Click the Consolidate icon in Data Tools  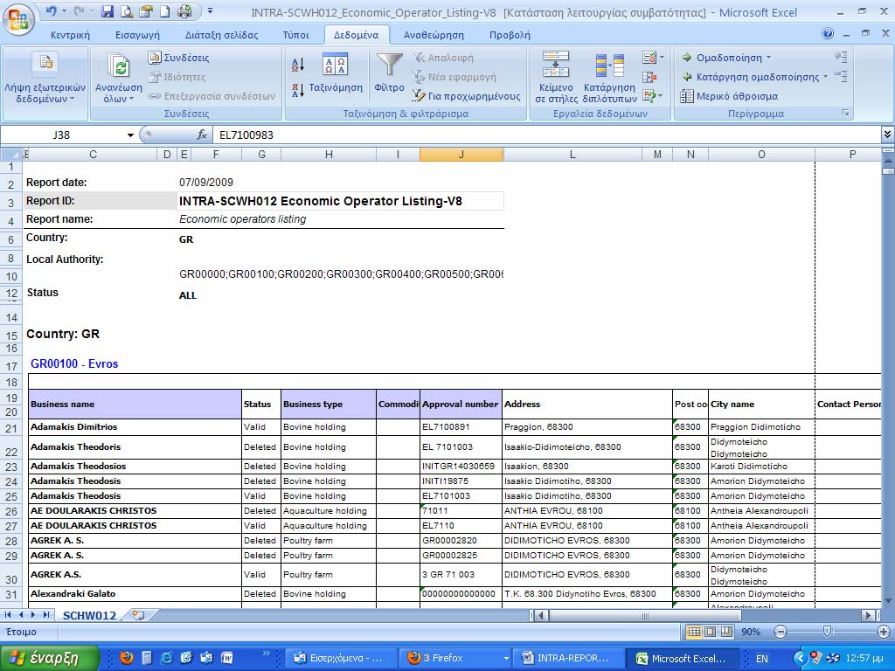point(649,77)
